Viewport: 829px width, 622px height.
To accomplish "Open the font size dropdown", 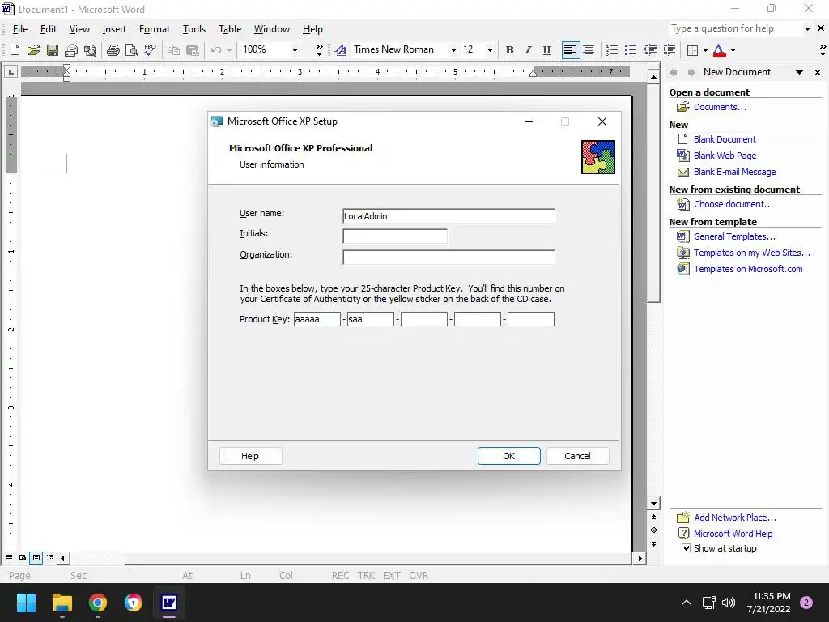I will [x=490, y=50].
